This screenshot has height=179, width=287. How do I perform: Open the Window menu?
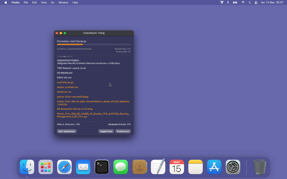click(63, 2)
